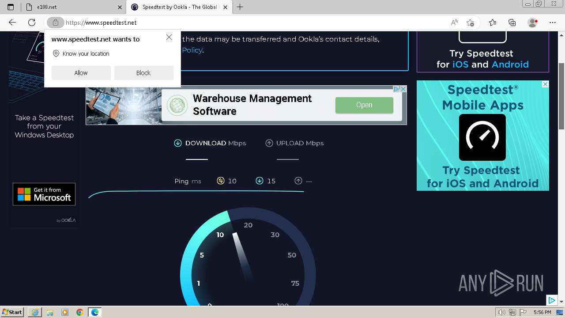Close the e100.net tab

120,7
